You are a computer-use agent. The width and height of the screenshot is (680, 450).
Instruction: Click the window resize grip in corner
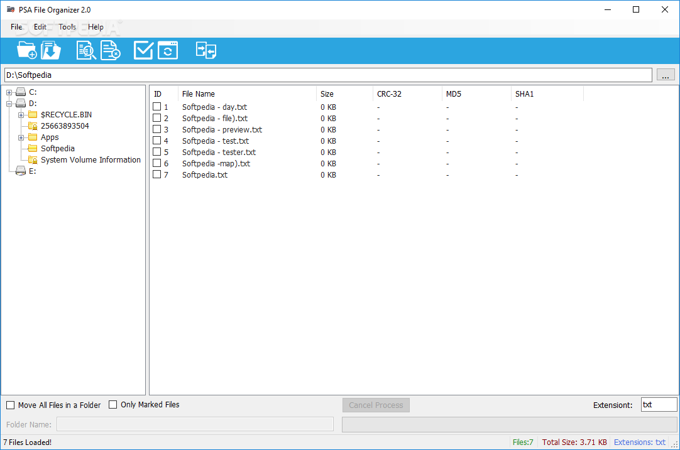coord(675,445)
